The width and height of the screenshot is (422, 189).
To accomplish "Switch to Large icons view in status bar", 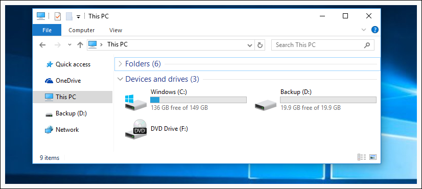I will (x=373, y=157).
